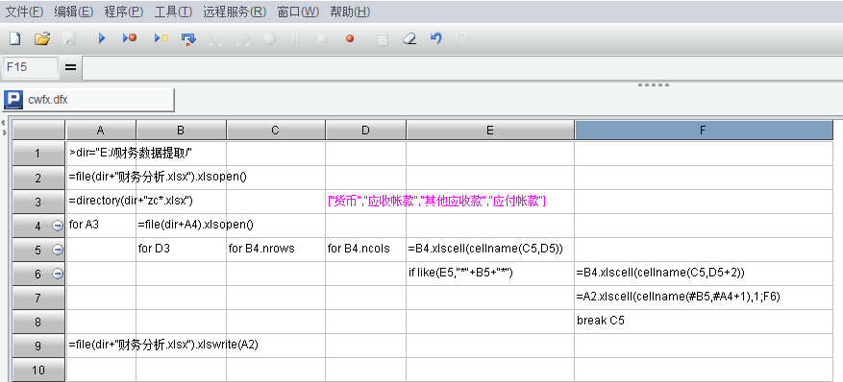Click the P logo icon on cwfx.dfx tab
Image resolution: width=843 pixels, height=382 pixels.
coord(13,100)
